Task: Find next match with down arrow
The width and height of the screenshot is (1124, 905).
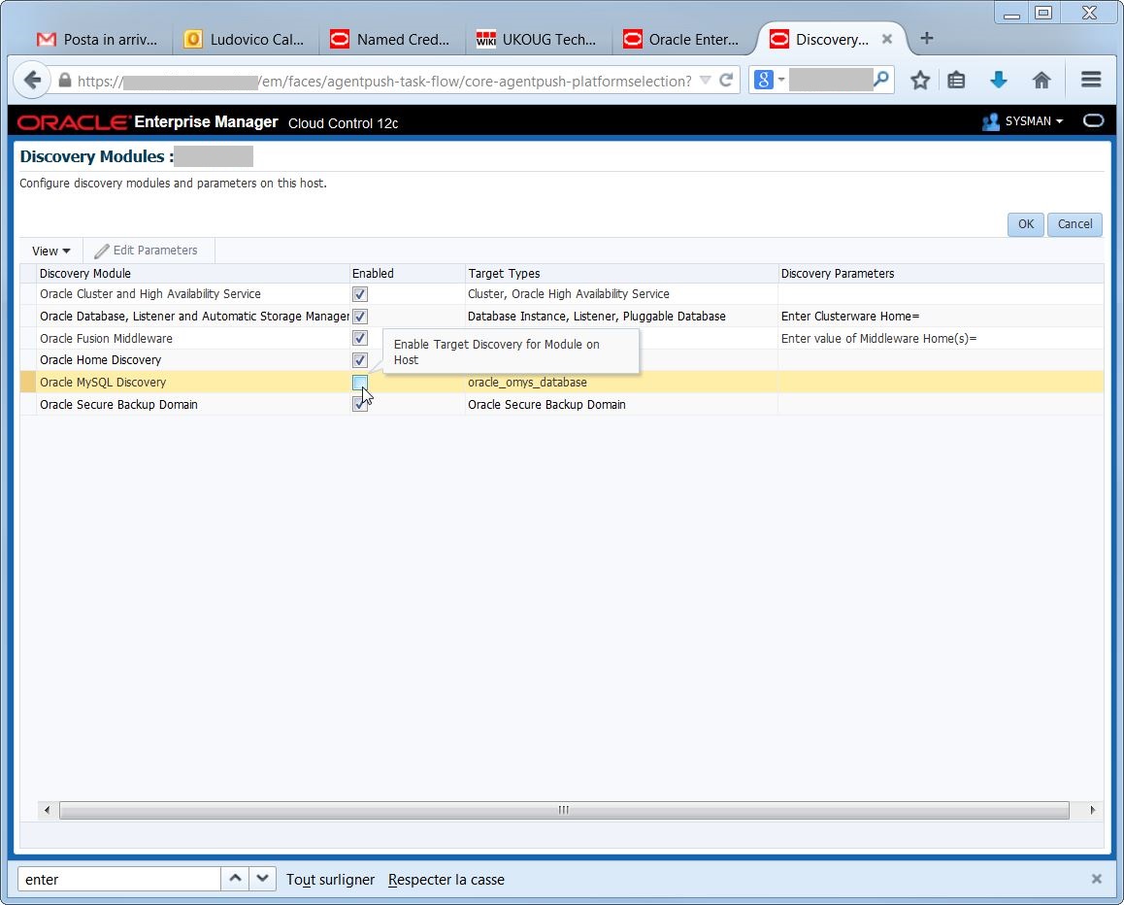Action: point(262,879)
